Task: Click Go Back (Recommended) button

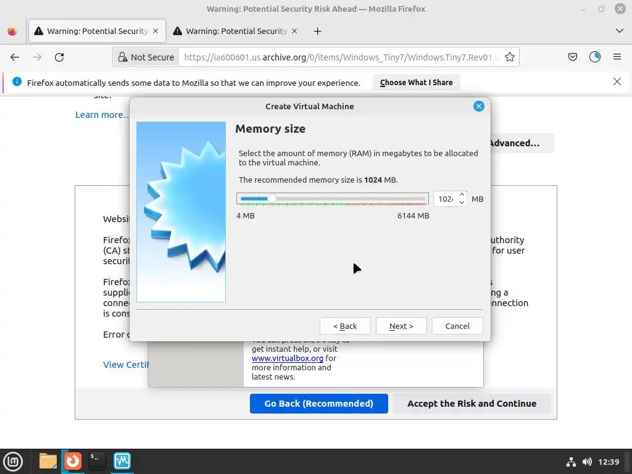Action: coord(319,404)
